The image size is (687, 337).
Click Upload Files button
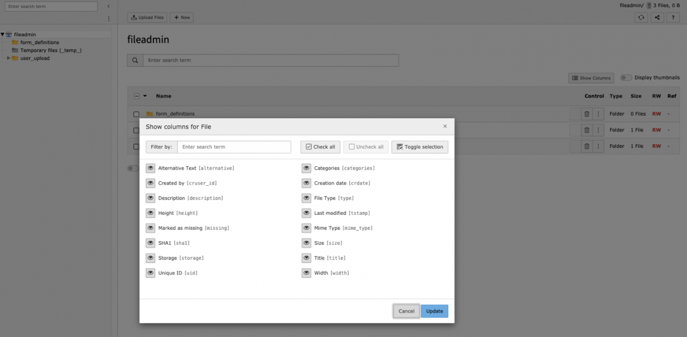147,17
